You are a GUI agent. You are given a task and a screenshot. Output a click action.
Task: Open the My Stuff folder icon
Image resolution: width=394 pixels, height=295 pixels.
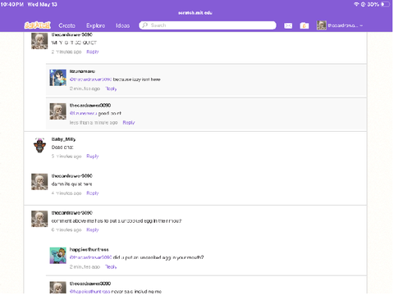pyautogui.click(x=305, y=25)
